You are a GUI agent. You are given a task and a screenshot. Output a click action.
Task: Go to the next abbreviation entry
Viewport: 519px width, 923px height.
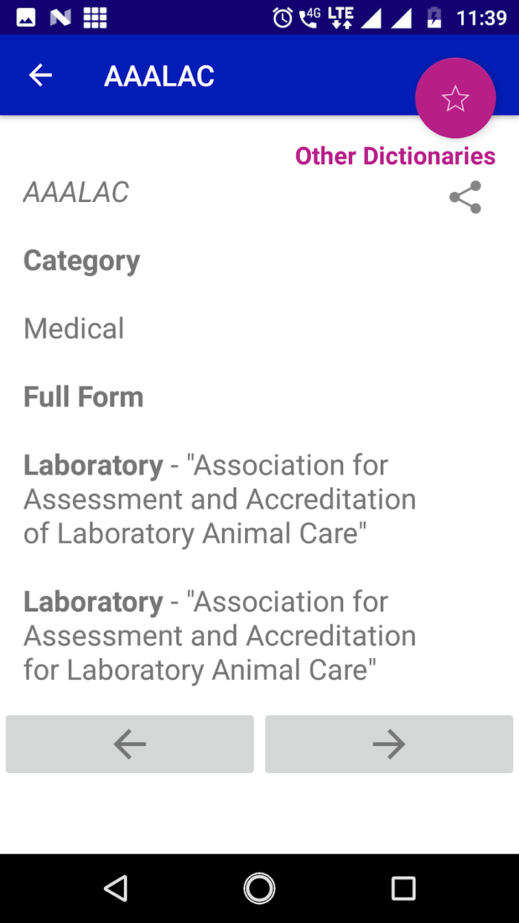click(x=389, y=744)
